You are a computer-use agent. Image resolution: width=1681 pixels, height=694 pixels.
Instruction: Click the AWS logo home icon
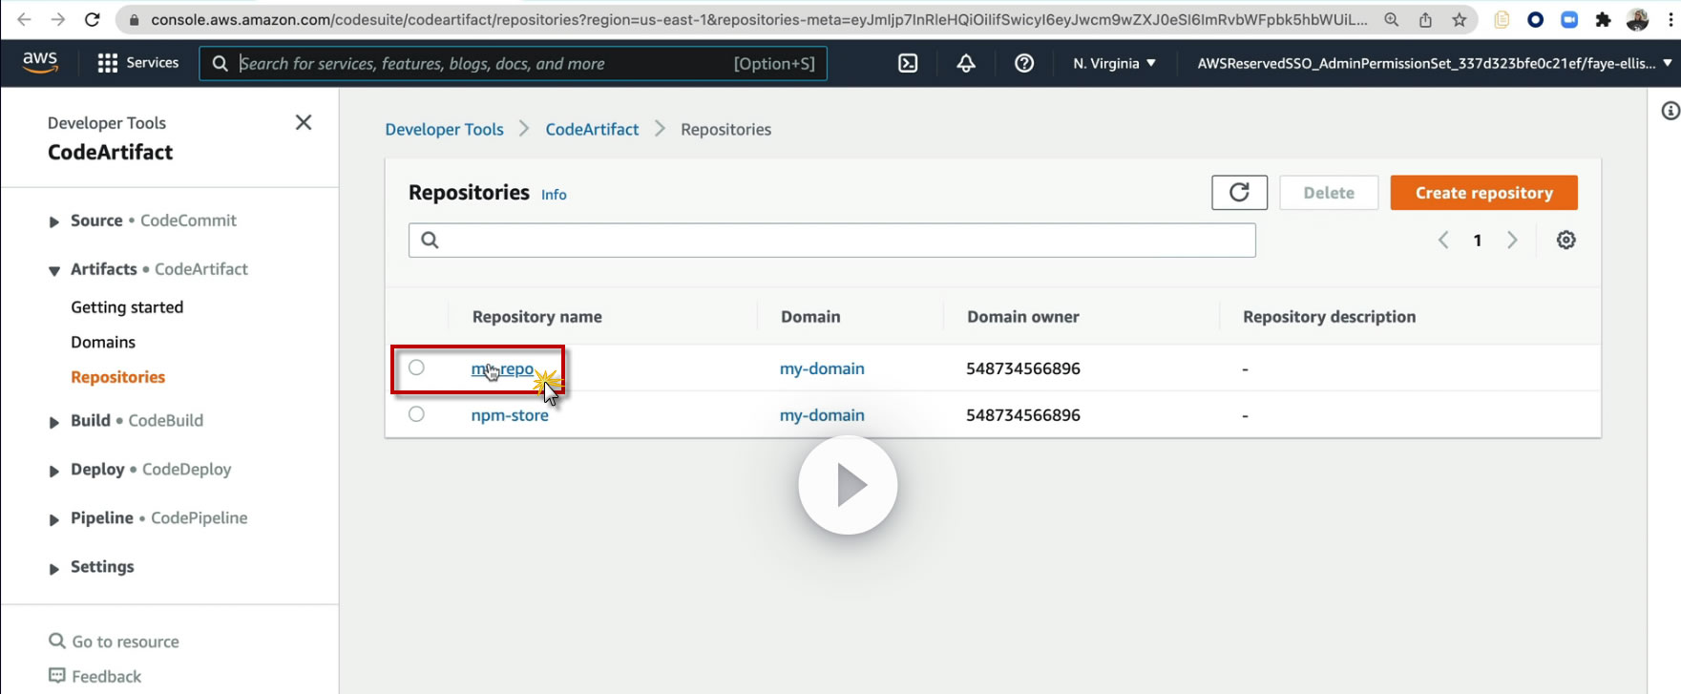point(40,62)
